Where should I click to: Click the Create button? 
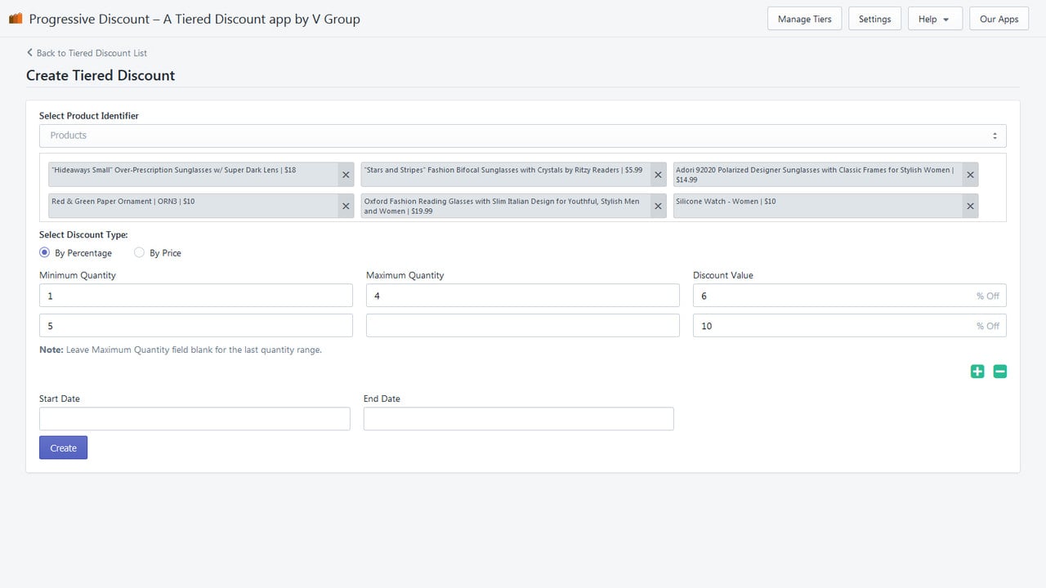click(x=63, y=448)
